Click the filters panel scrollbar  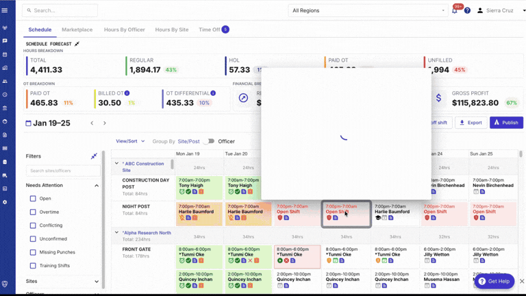click(x=103, y=220)
